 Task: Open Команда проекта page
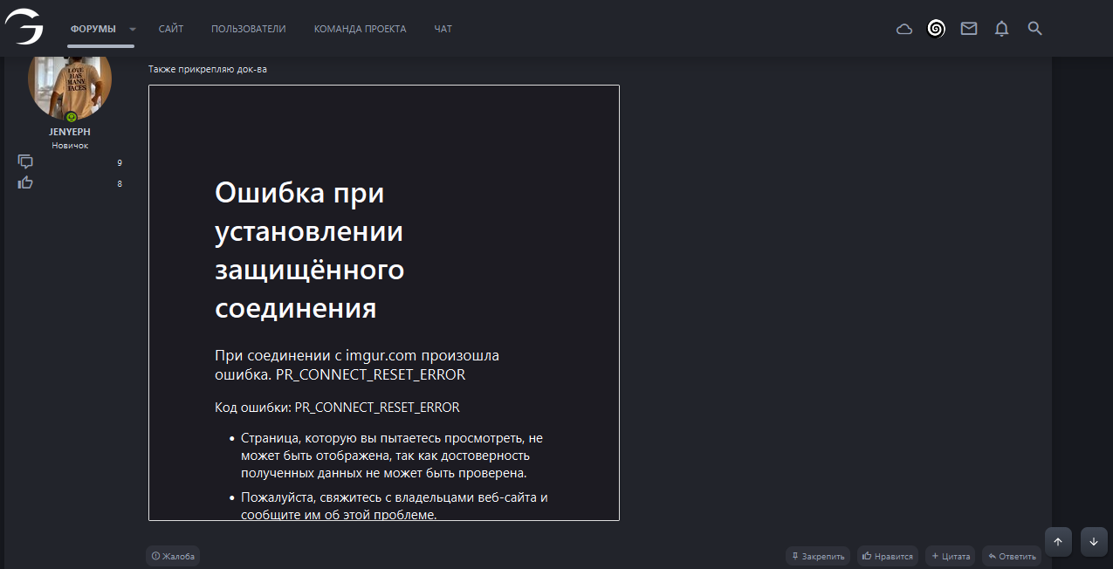click(x=360, y=29)
